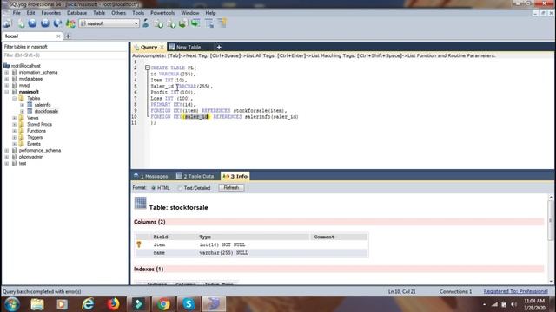Expand the test database node
Viewport: 556px width, 312px height.
click(x=7, y=164)
